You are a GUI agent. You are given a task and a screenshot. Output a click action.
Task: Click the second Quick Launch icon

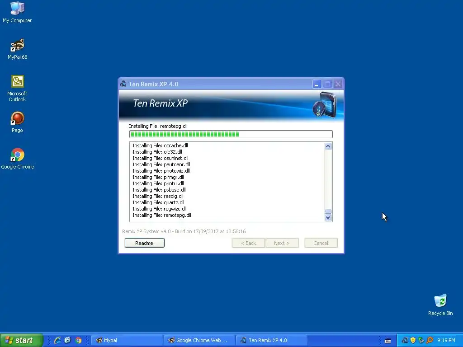coord(68,340)
